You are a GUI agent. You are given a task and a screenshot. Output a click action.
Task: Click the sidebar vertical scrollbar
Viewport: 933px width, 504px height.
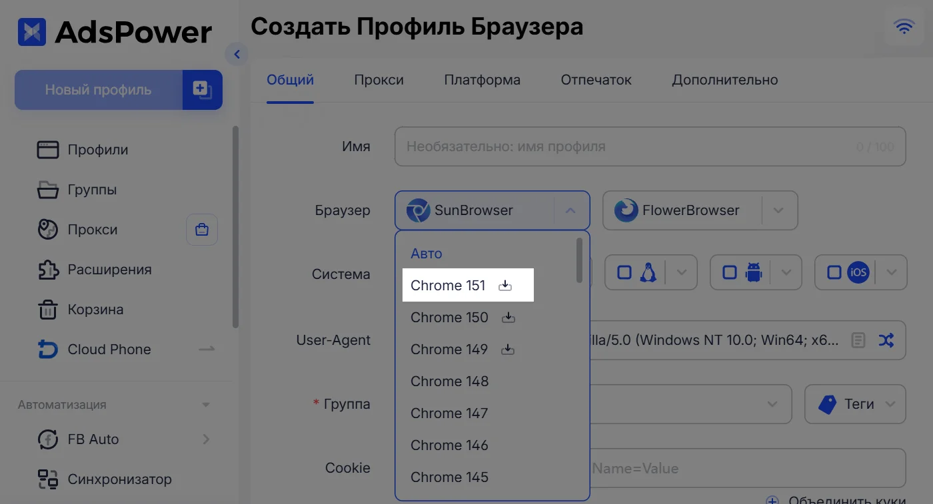click(235, 226)
